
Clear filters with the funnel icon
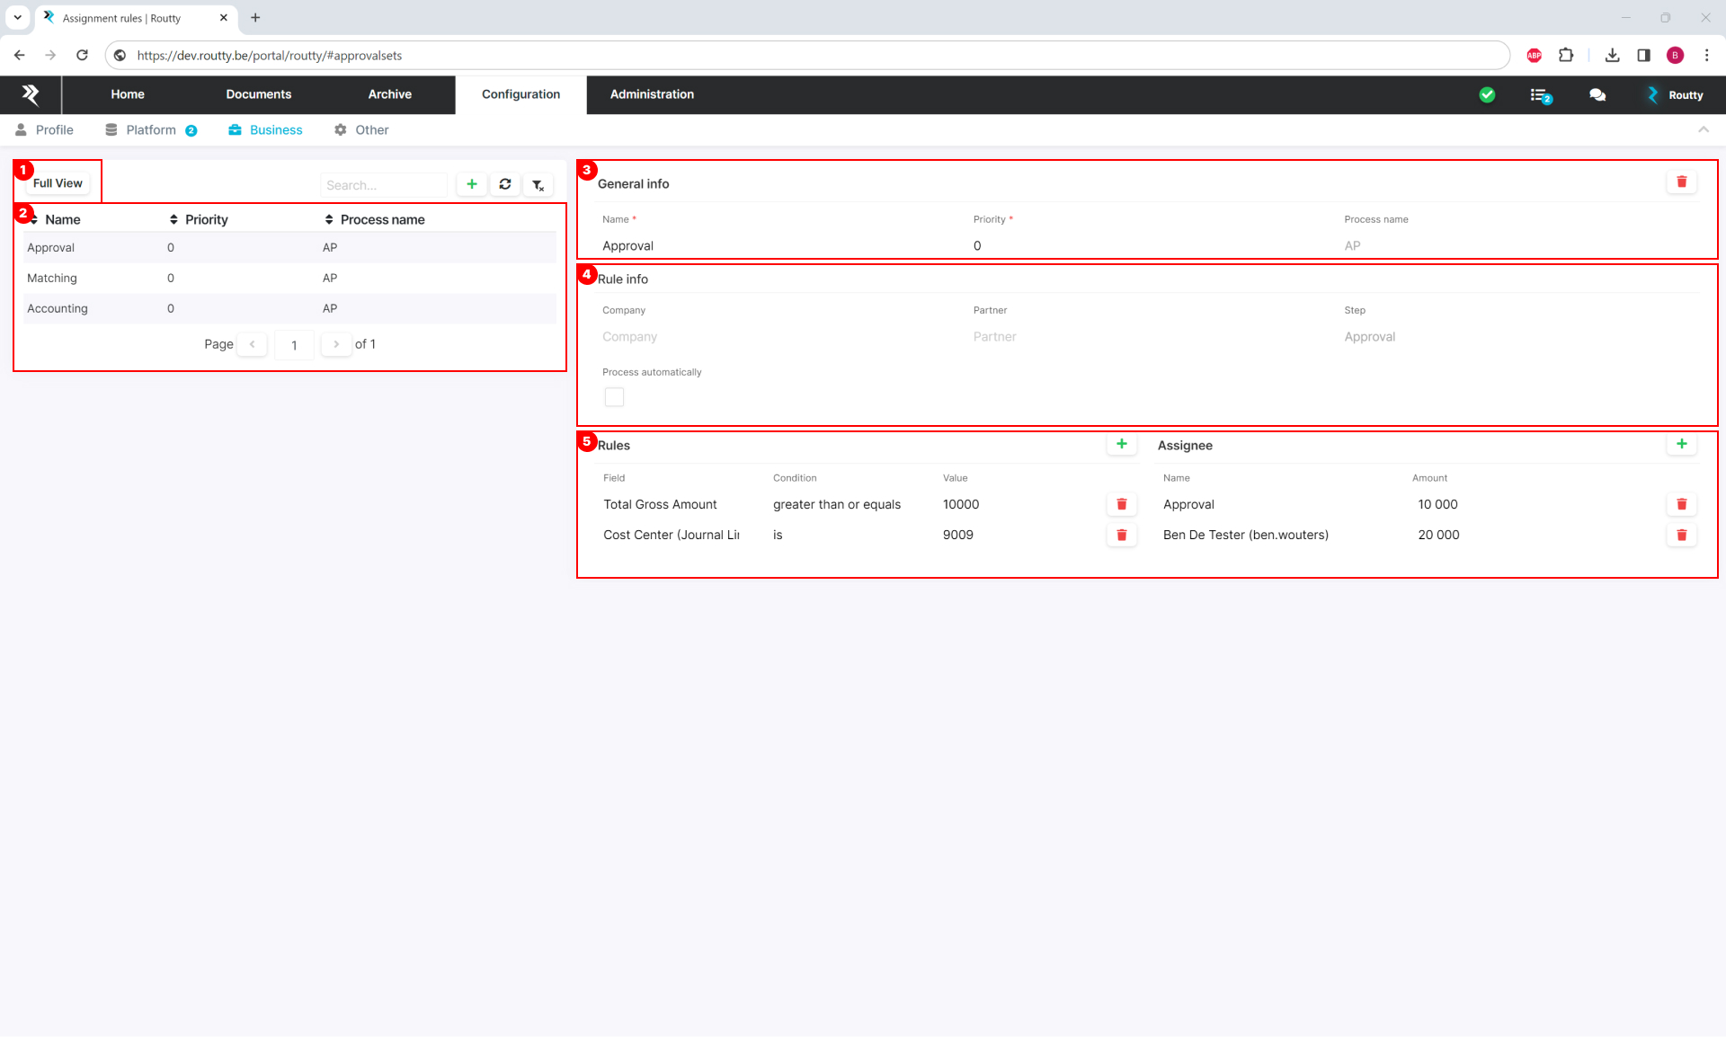[x=538, y=185]
